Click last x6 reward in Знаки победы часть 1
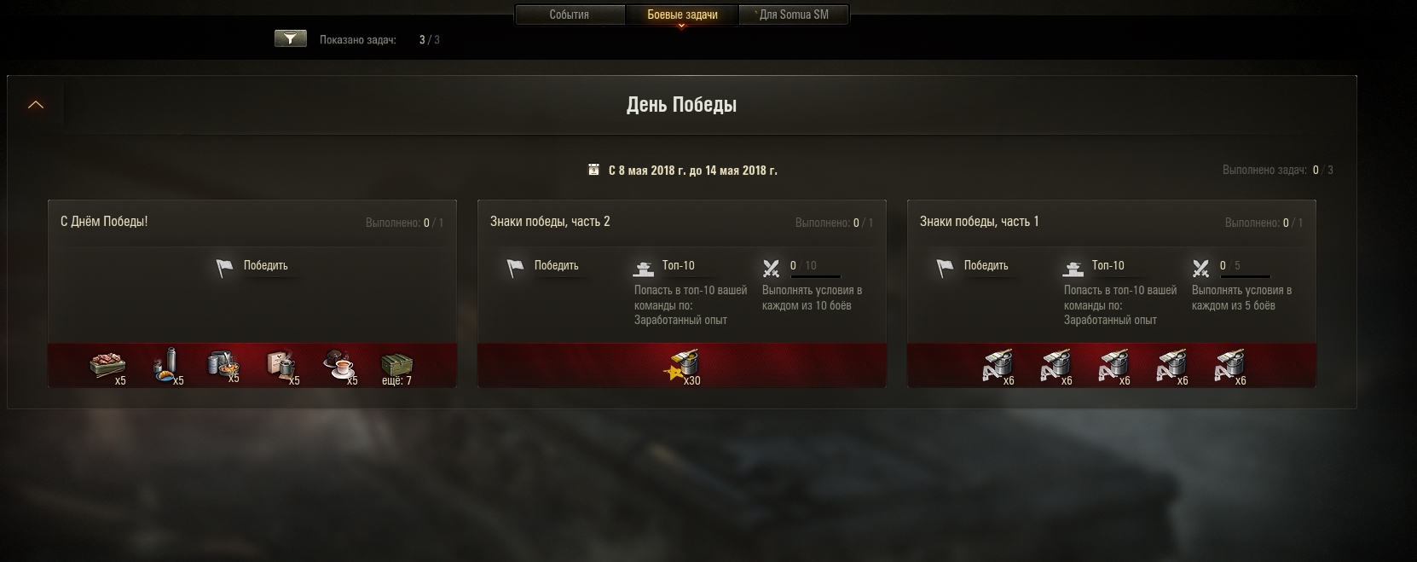 pos(1230,367)
